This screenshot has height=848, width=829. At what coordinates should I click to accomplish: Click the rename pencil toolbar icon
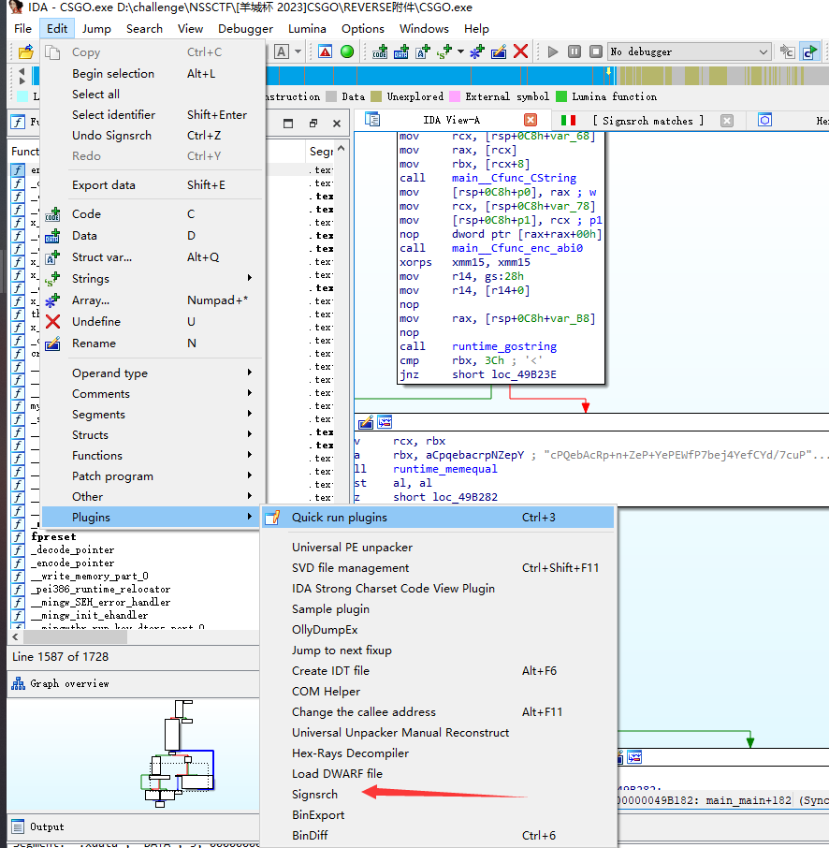pos(499,52)
